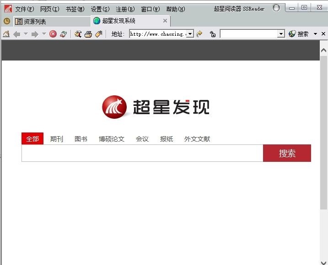Click the round status indicator near SSReader title
This screenshot has width=328, height=265.
click(x=276, y=8)
